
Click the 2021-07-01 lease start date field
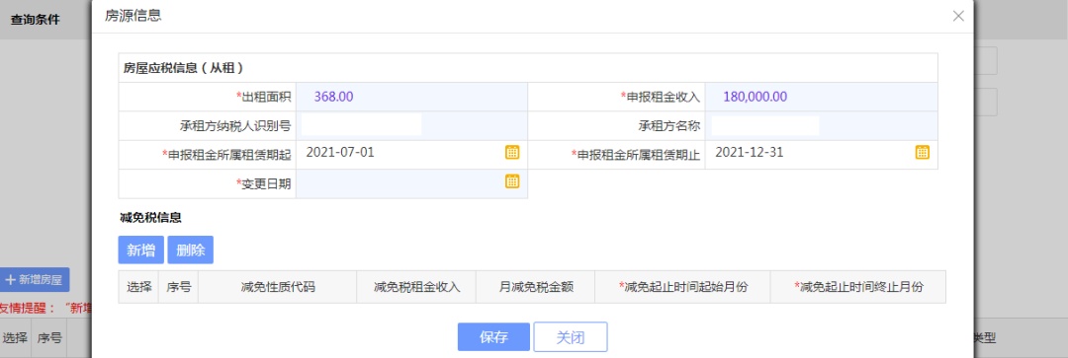pos(401,153)
